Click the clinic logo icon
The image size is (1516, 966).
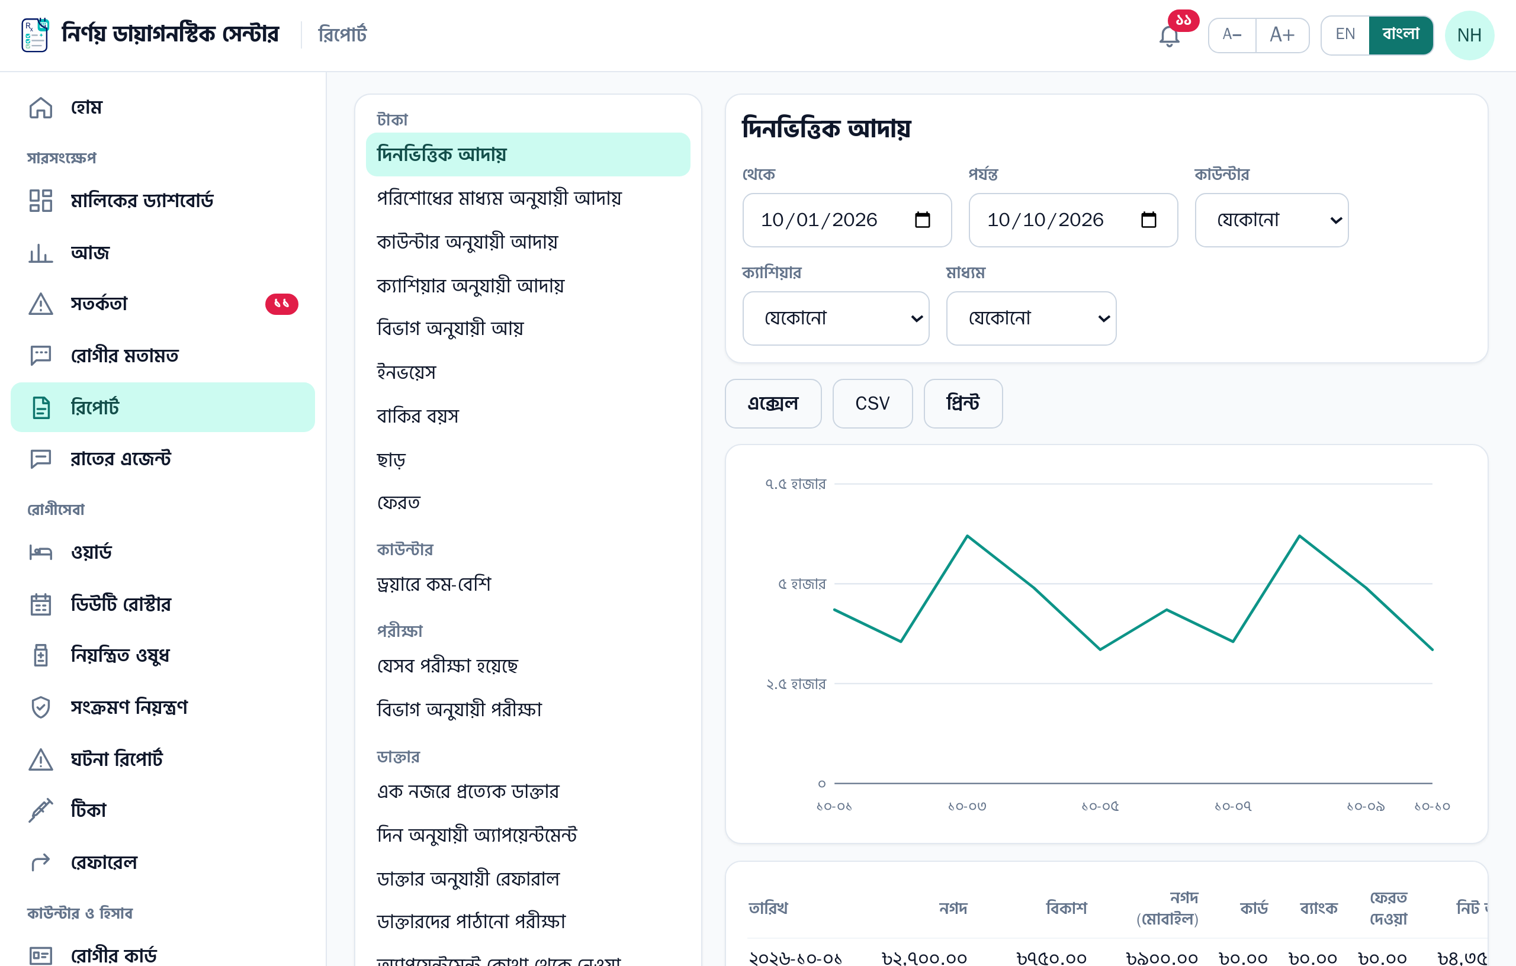36,34
